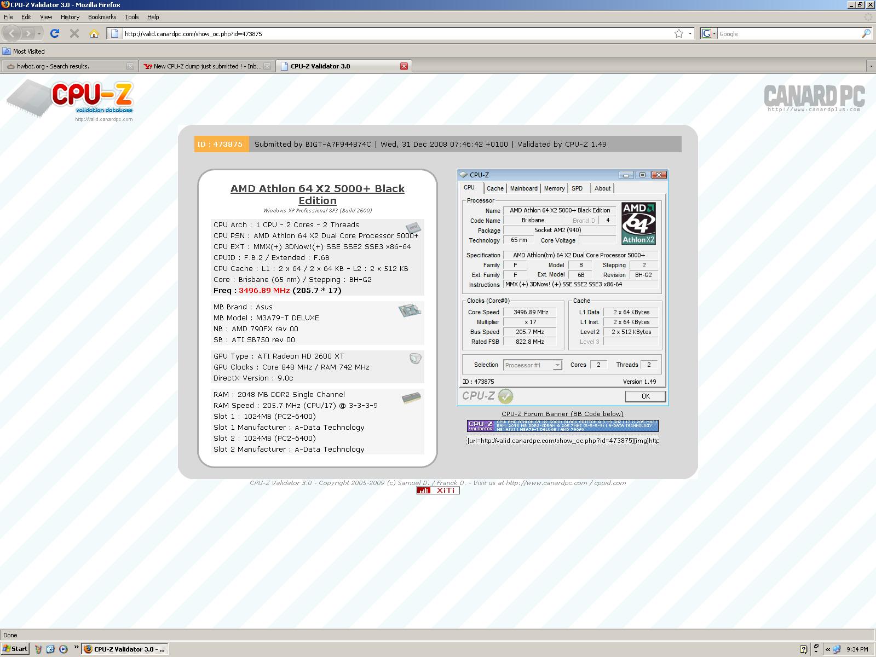Click the motherboard icon beside MB Brand

click(x=410, y=310)
